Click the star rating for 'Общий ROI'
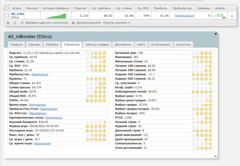This screenshot has width=240, height=166. click(x=96, y=96)
